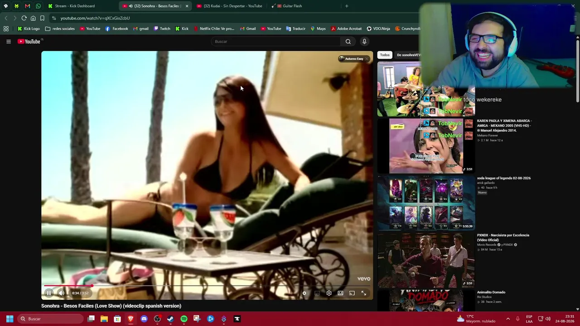This screenshot has width=580, height=326.
Task: Open a new browser tab
Action: [x=347, y=6]
